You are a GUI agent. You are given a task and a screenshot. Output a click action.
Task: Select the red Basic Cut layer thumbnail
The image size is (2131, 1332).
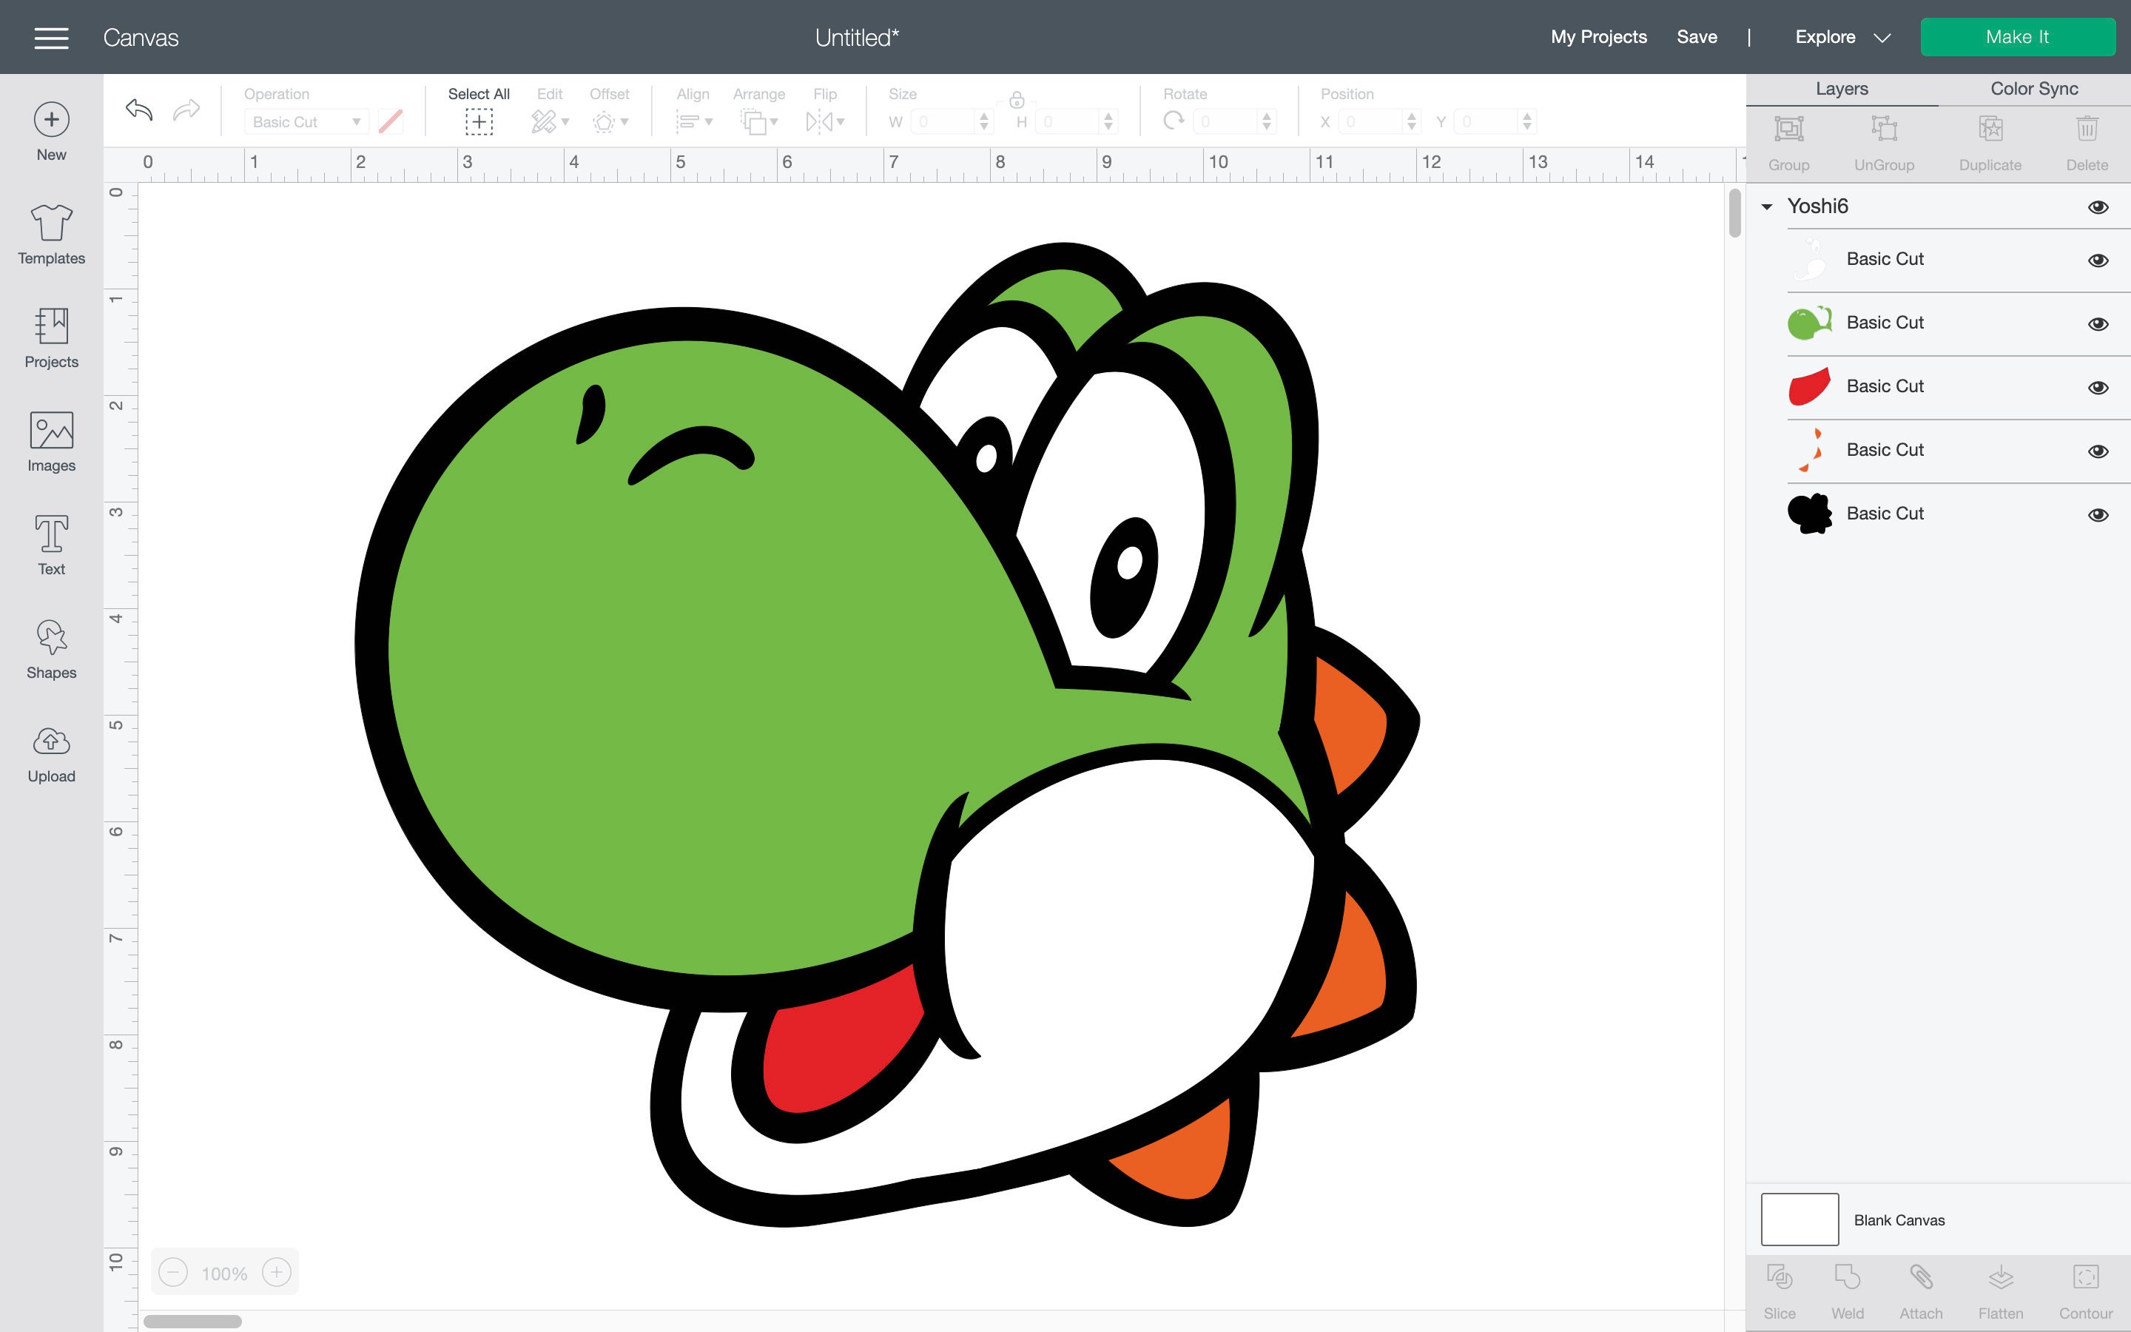click(1810, 387)
